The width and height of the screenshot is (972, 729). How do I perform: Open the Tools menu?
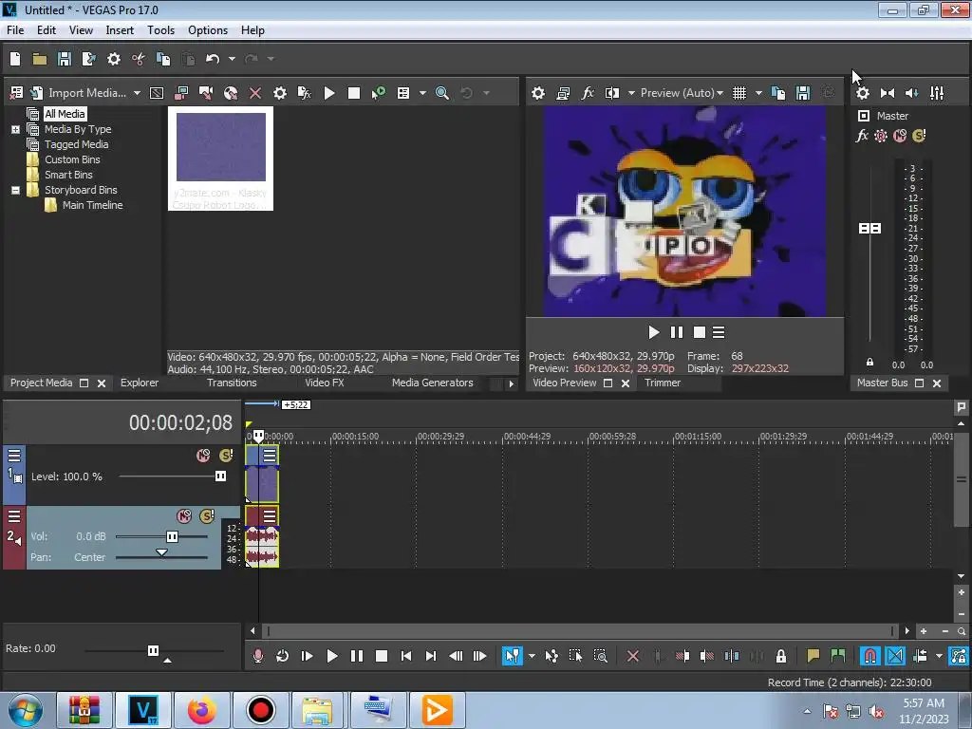pos(160,30)
